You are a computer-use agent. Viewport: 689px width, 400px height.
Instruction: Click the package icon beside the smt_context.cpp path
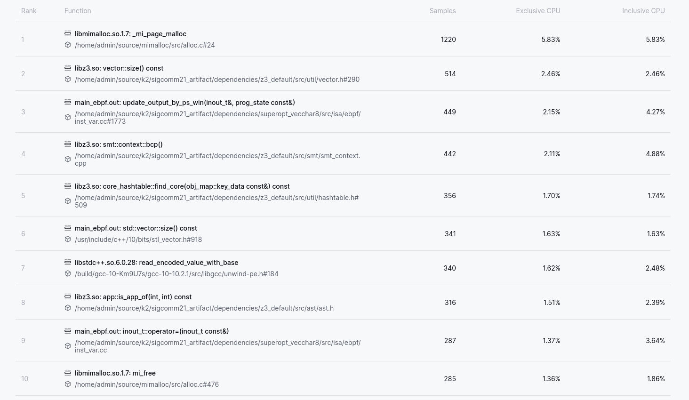pos(68,160)
